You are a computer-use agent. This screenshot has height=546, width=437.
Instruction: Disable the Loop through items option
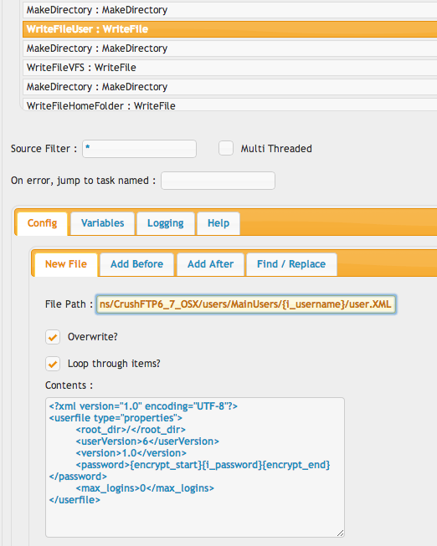pos(53,364)
